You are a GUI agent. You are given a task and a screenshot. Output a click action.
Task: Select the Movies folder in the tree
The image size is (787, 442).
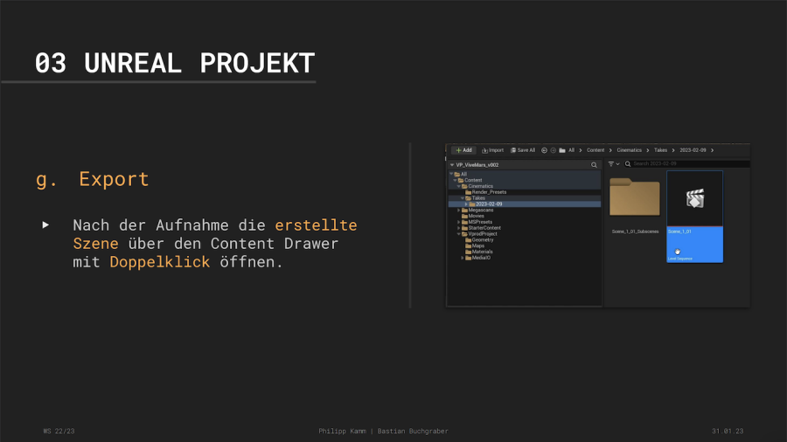(476, 216)
